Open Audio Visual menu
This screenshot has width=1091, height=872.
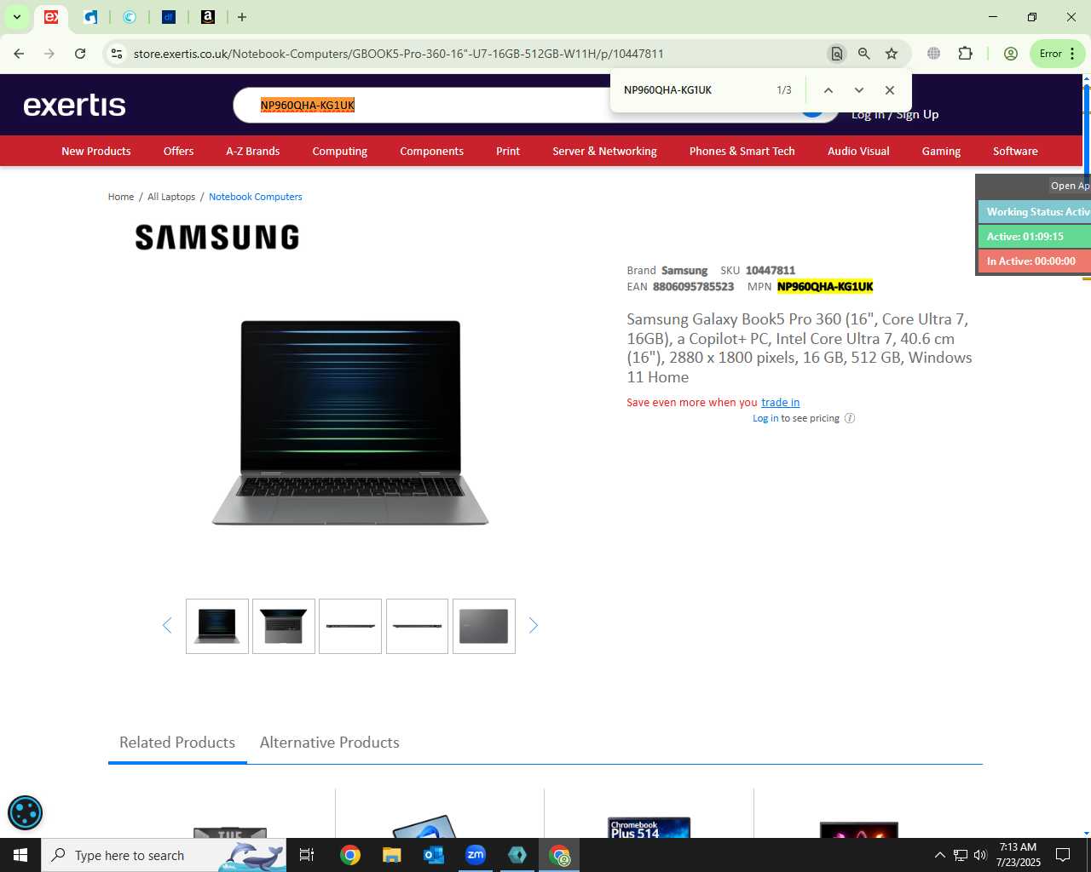tap(858, 151)
